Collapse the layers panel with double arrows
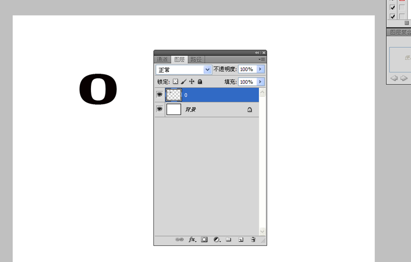 click(x=257, y=53)
